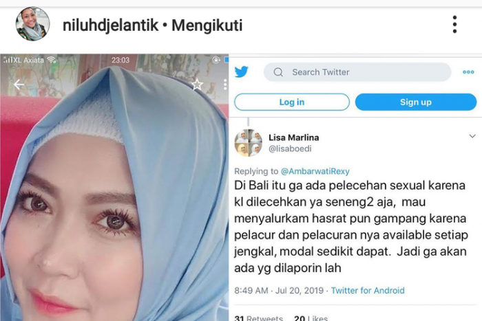The height and width of the screenshot is (321, 482).
Task: Open Lisa Marlina's profile picture
Action: click(249, 143)
